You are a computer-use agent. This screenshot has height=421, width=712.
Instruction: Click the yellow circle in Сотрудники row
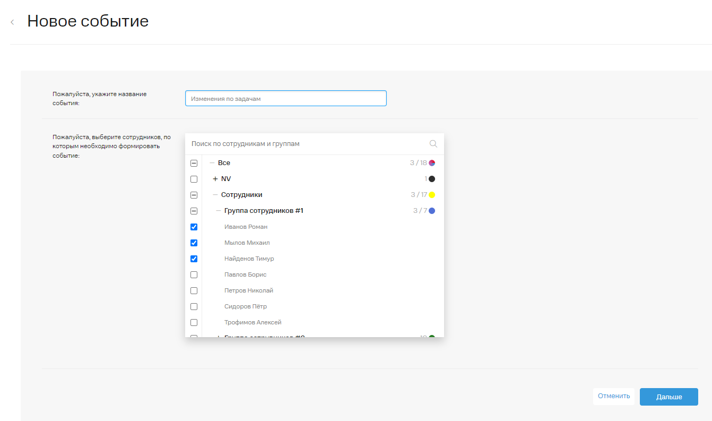432,195
